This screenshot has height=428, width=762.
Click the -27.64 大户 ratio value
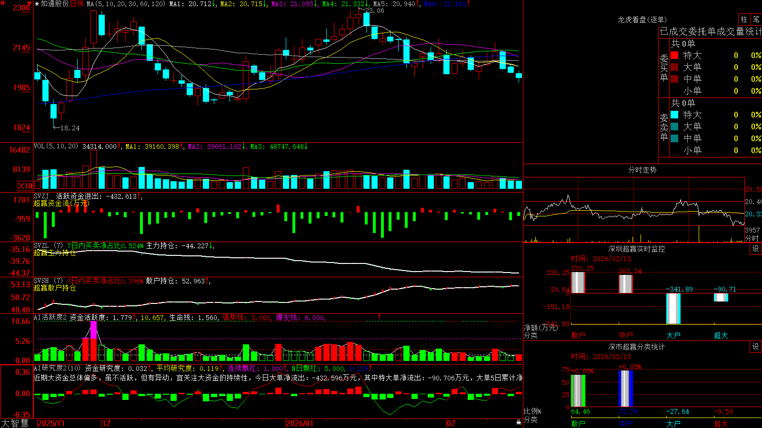click(677, 412)
